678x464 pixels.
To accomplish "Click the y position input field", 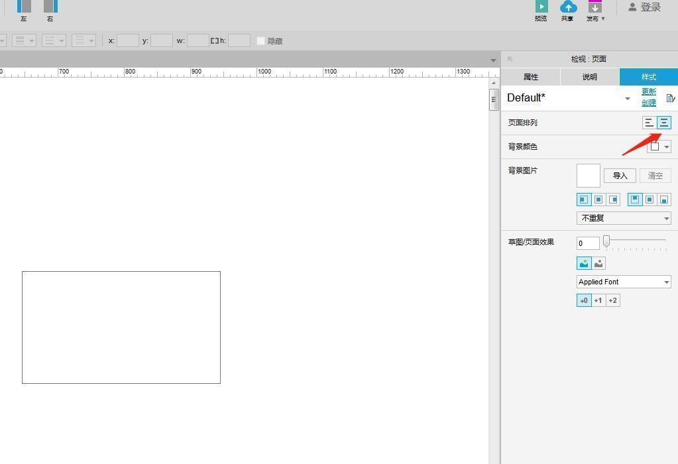I will 162,40.
